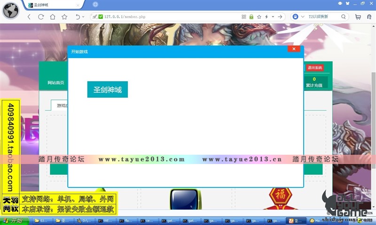The image size is (376, 225).
Task: Open 网站首页 navigation item
Action: [x=56, y=82]
